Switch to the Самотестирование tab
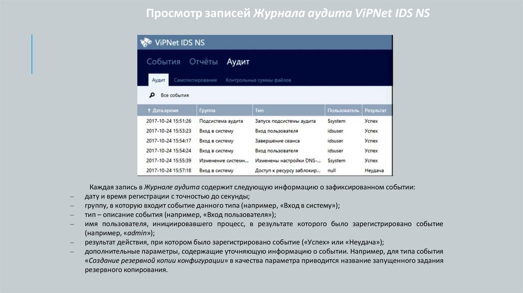Screen dimensions: 523x293 [x=195, y=80]
